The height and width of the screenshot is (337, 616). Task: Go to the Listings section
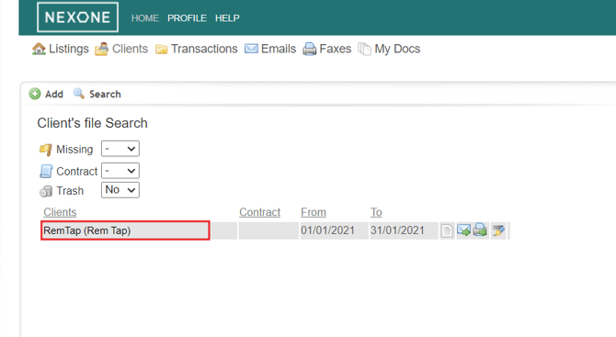(x=60, y=49)
